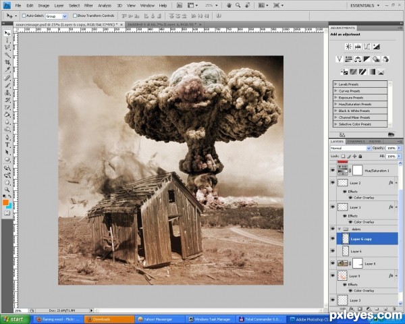Viewport: 405px width, 324px height.
Task: Add a Posterize adjustment
Action: [353, 72]
